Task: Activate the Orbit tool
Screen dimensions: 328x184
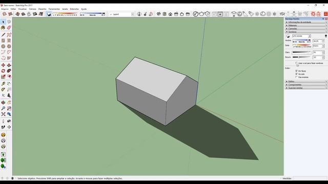Action: (3, 102)
